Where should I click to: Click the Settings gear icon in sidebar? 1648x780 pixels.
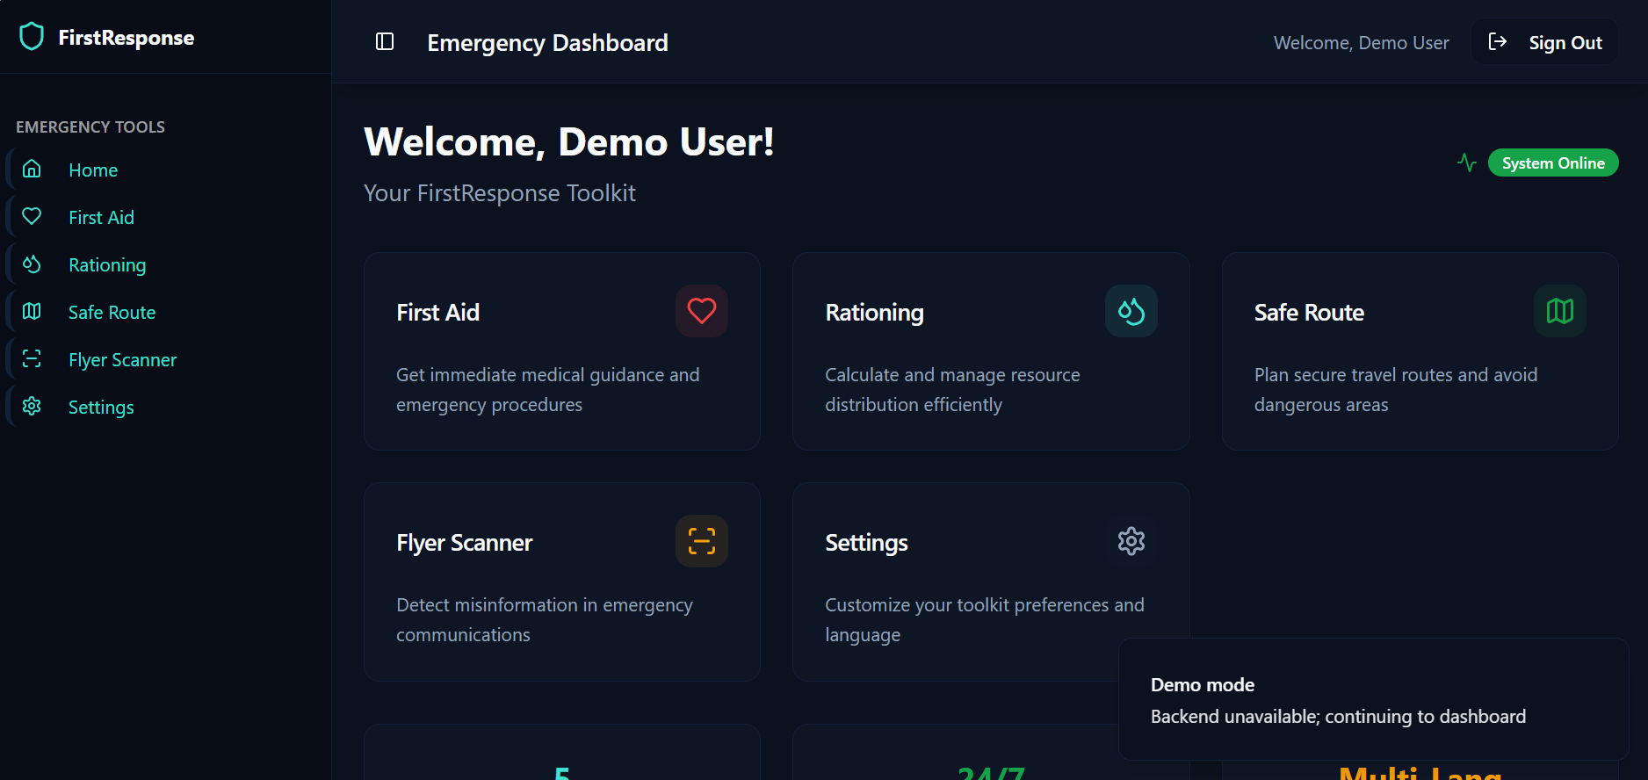click(x=32, y=406)
